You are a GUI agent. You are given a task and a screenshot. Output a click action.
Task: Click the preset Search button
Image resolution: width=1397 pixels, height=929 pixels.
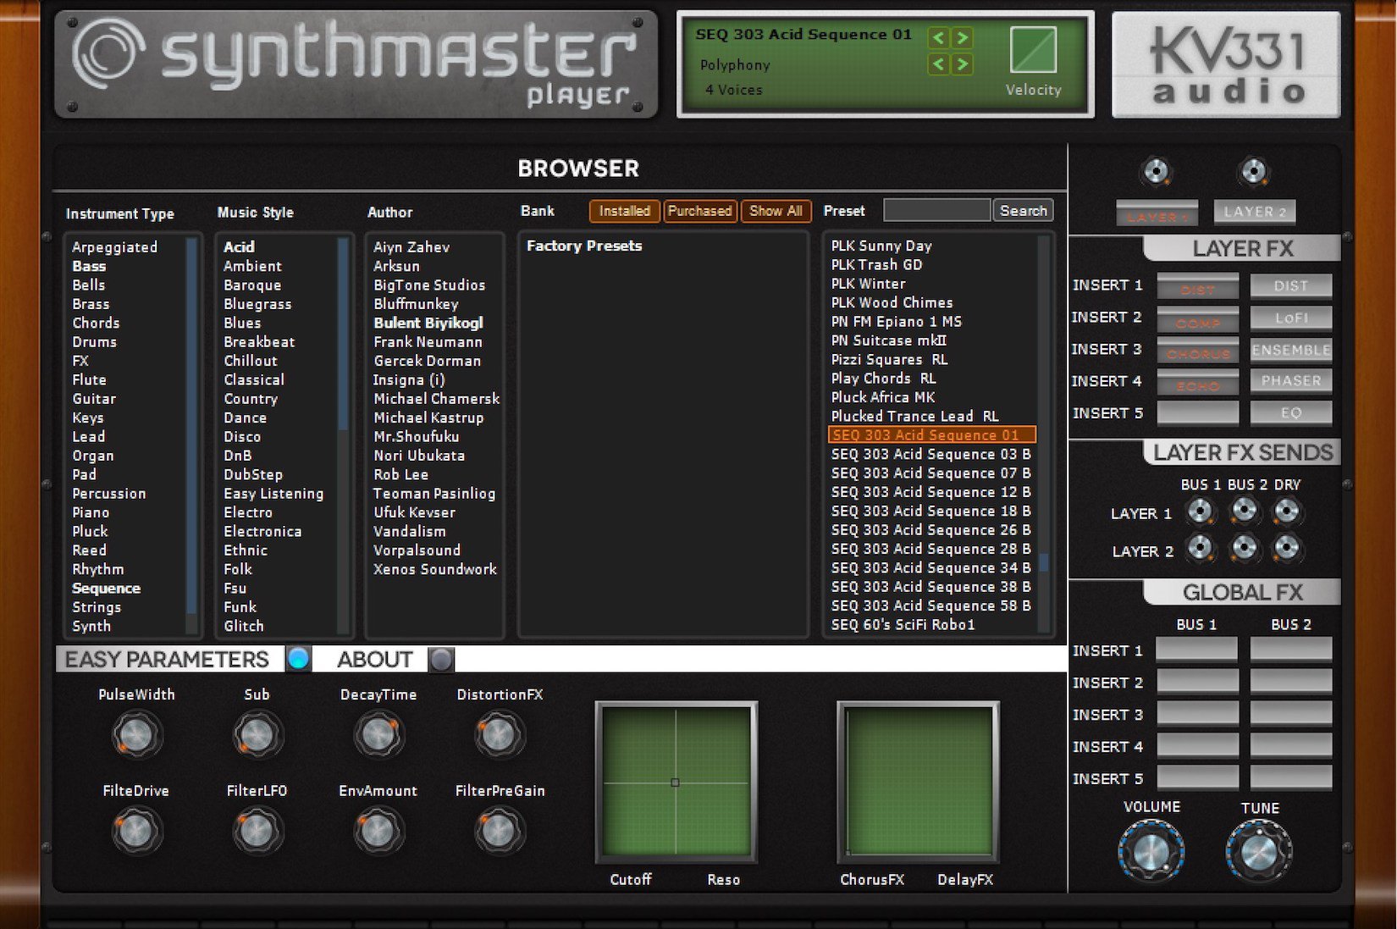point(1023,210)
